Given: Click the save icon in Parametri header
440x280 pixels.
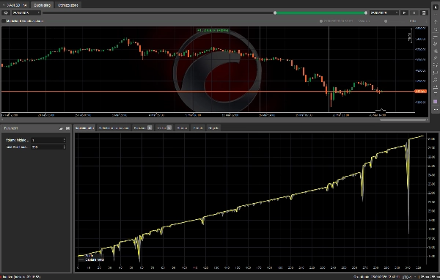Looking at the screenshot, I should (67, 128).
